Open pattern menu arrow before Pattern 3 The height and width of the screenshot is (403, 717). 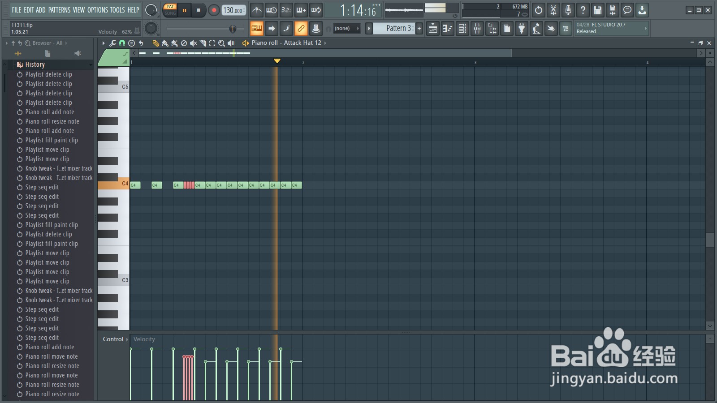pyautogui.click(x=369, y=28)
